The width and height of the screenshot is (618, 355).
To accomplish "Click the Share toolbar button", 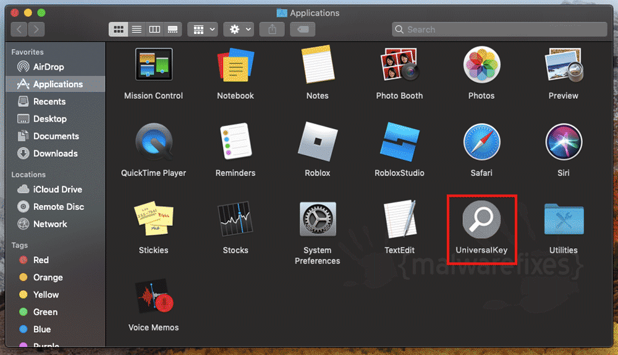I will click(272, 29).
